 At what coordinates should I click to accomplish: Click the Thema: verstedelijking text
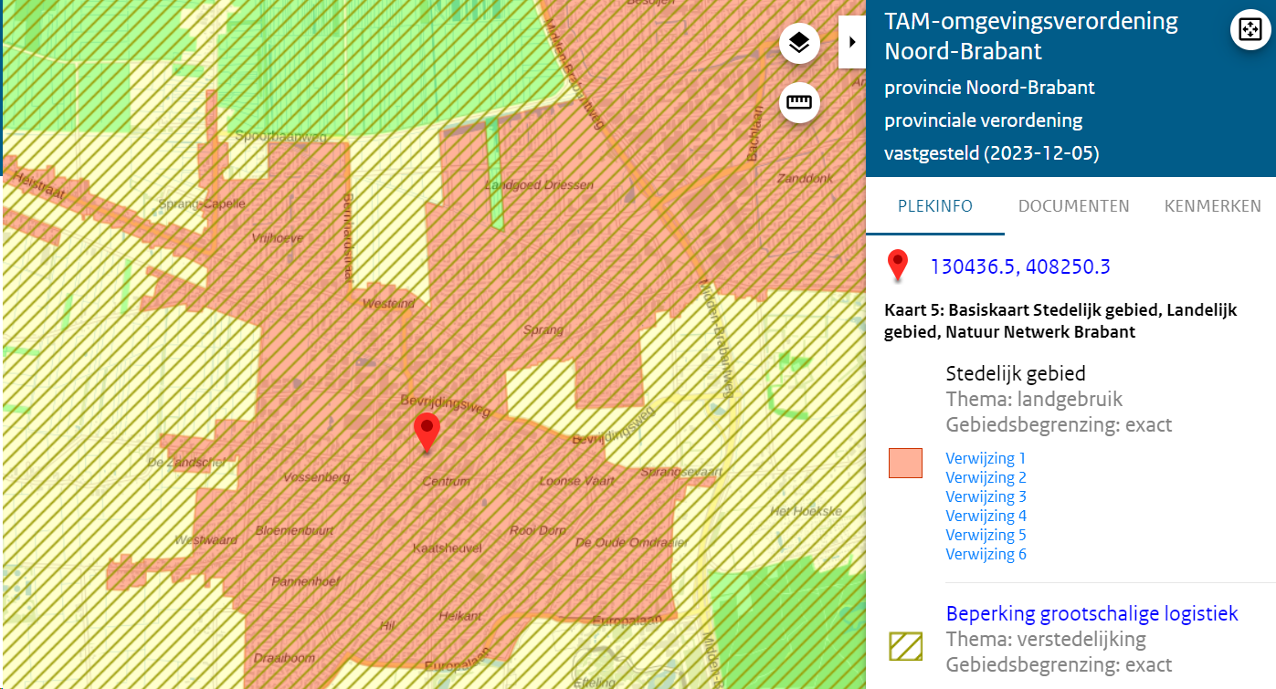coord(1046,639)
